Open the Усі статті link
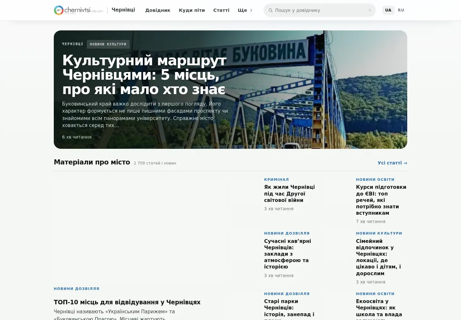 click(392, 163)
